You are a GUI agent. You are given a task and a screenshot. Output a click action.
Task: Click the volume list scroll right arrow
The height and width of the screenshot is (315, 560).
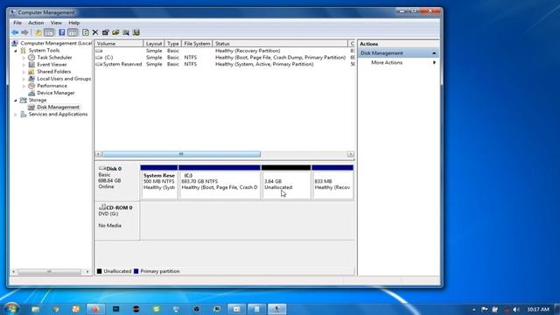pos(351,154)
